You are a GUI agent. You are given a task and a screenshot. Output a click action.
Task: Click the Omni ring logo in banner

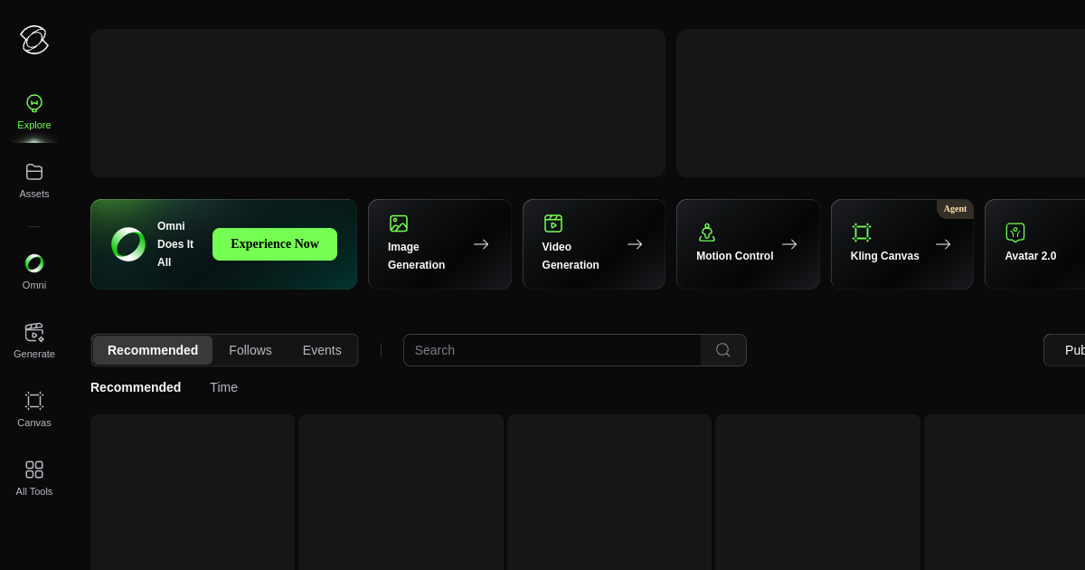(128, 244)
